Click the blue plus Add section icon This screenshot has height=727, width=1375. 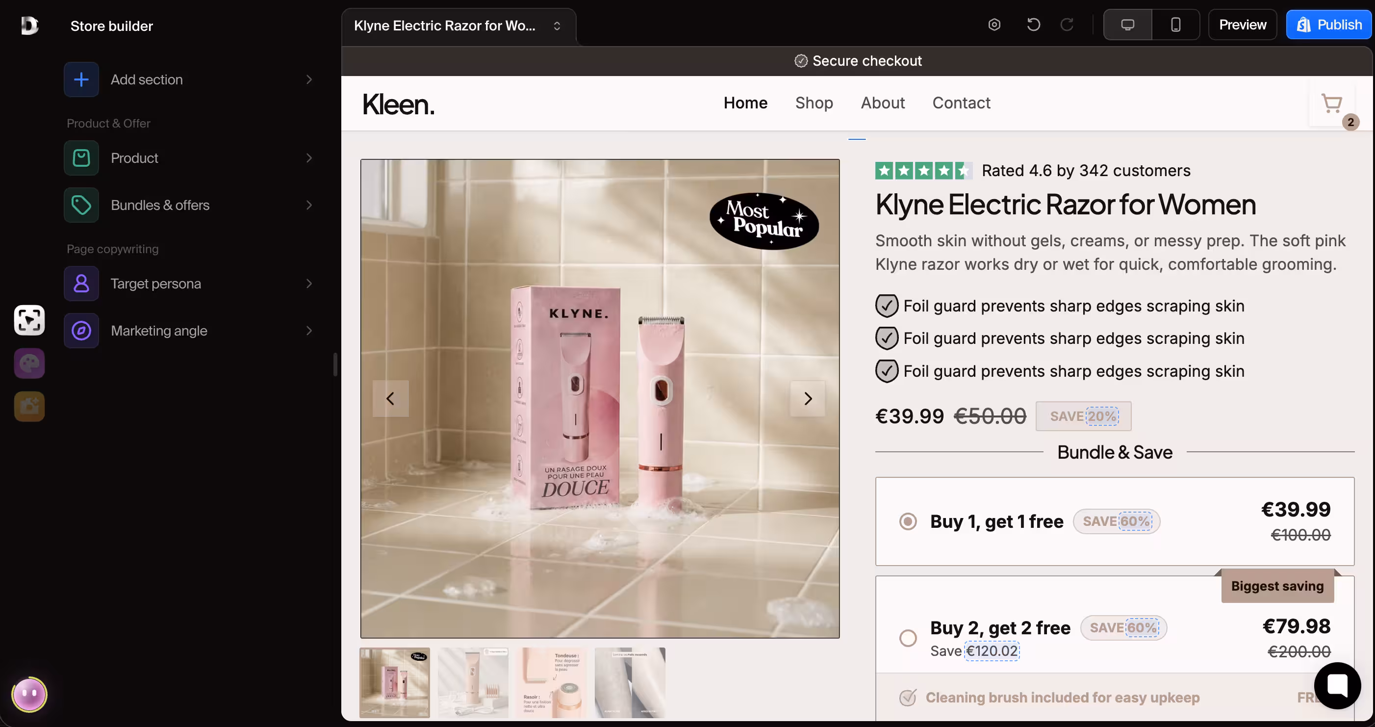click(x=81, y=79)
